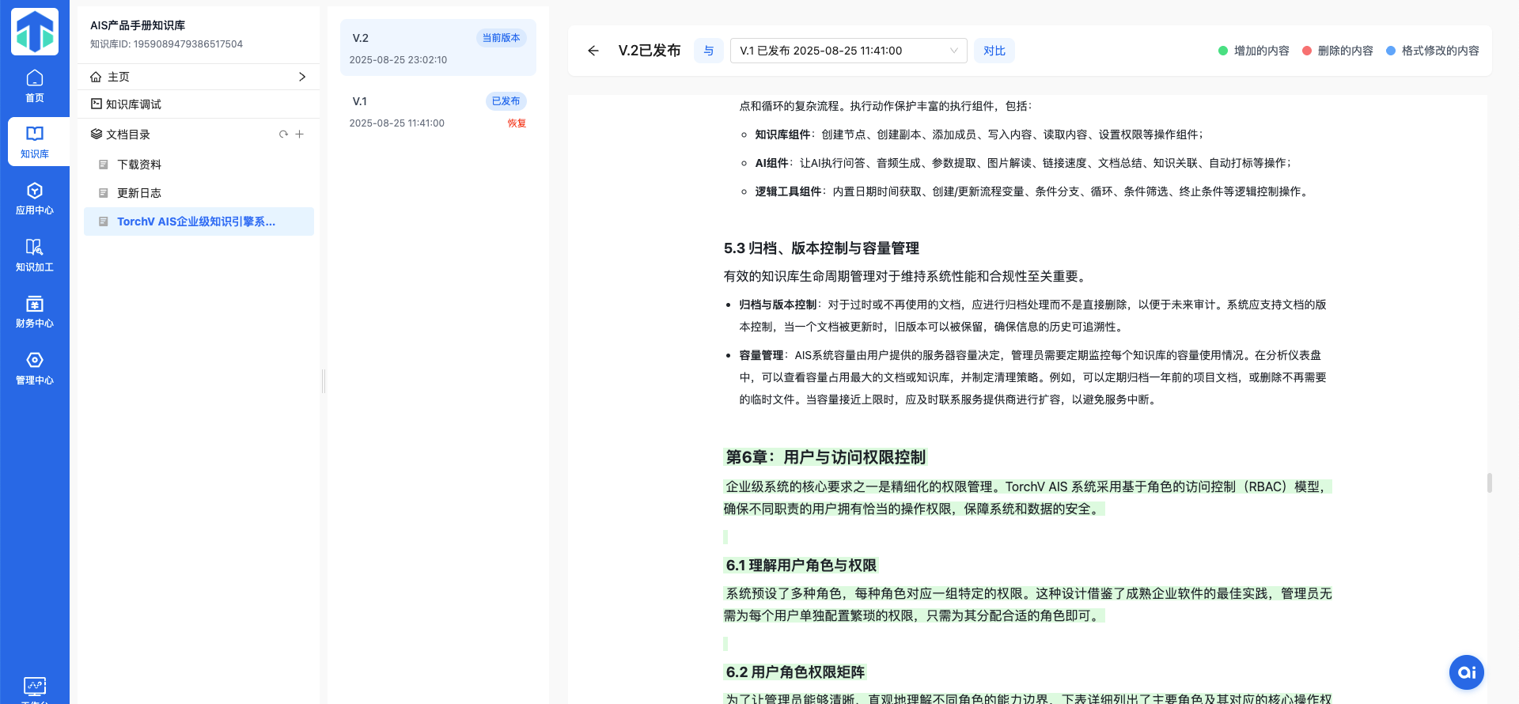The width and height of the screenshot is (1519, 704).
Task: Open 财务中心 from sidebar
Action: point(35,312)
